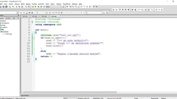Click the Stop debugger icon

(x=90, y=7)
